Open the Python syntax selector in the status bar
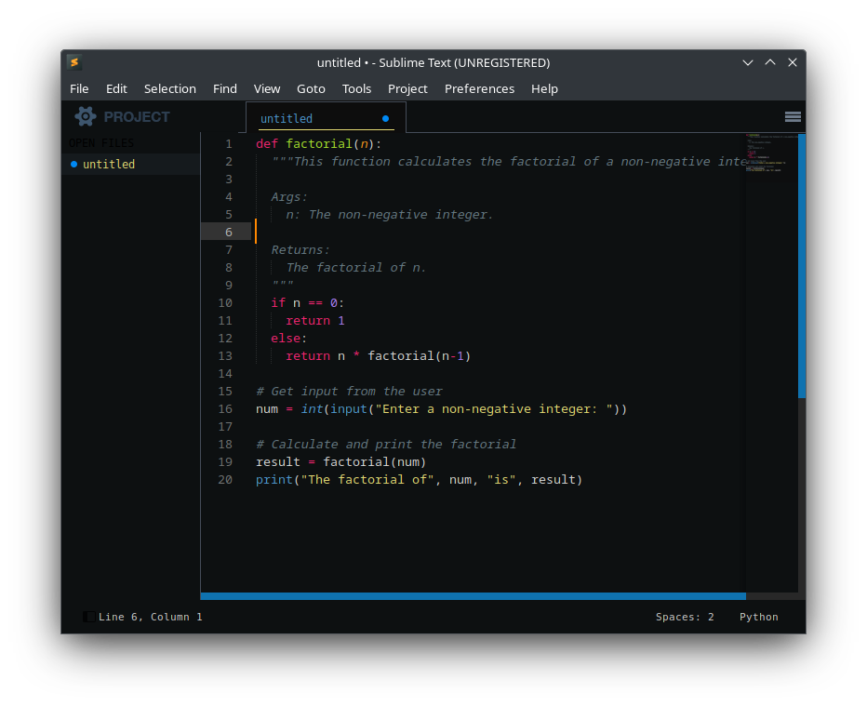The width and height of the screenshot is (867, 706). coord(758,616)
